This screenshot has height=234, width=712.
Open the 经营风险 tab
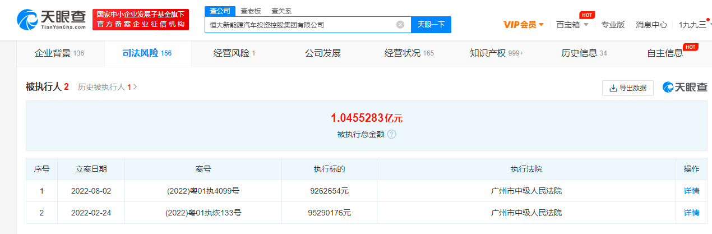point(234,53)
